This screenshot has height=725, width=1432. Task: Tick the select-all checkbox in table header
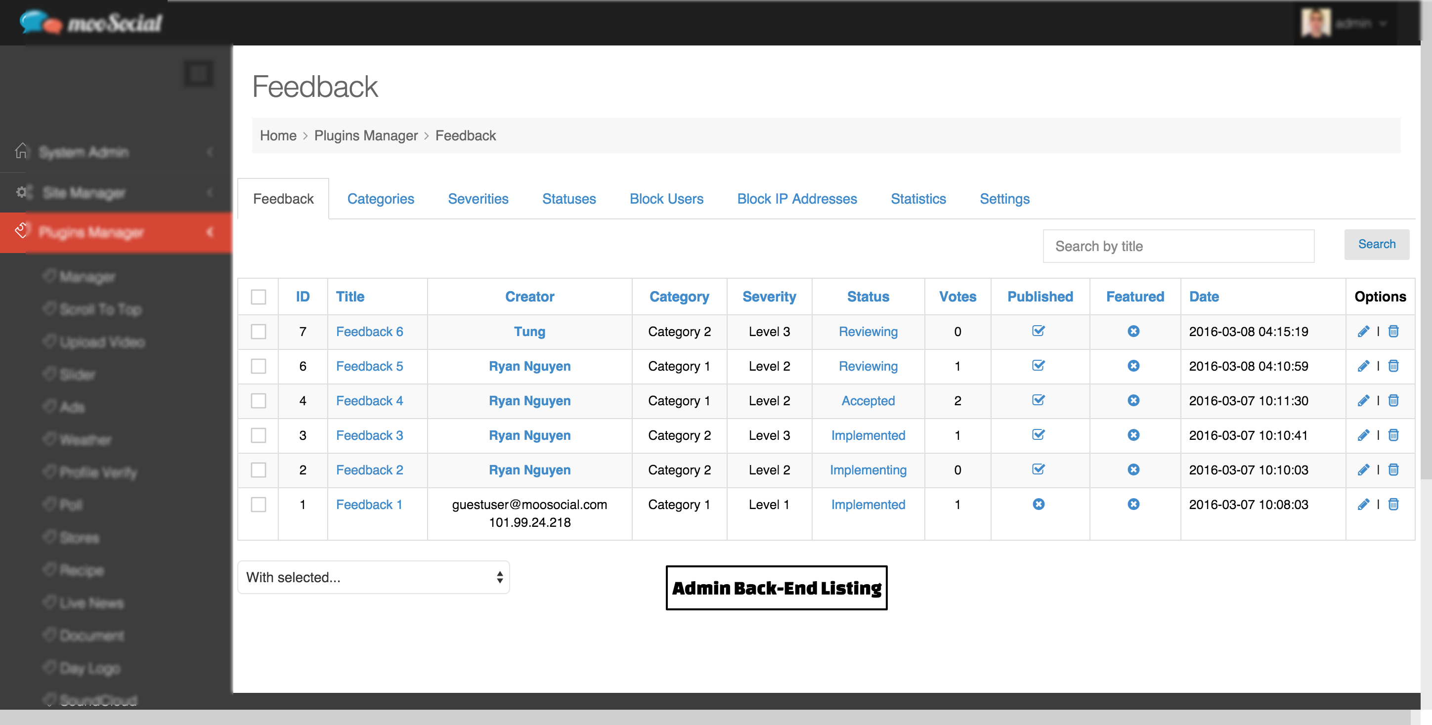click(x=258, y=297)
